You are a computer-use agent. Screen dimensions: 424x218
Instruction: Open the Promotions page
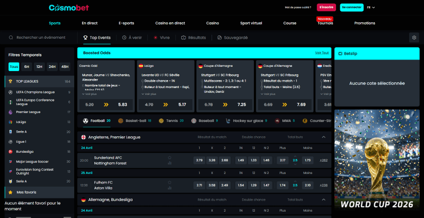[365, 23]
